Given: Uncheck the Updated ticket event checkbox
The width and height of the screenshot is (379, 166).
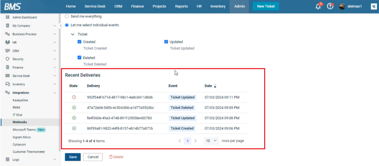Looking at the screenshot, I should pyautogui.click(x=166, y=42).
